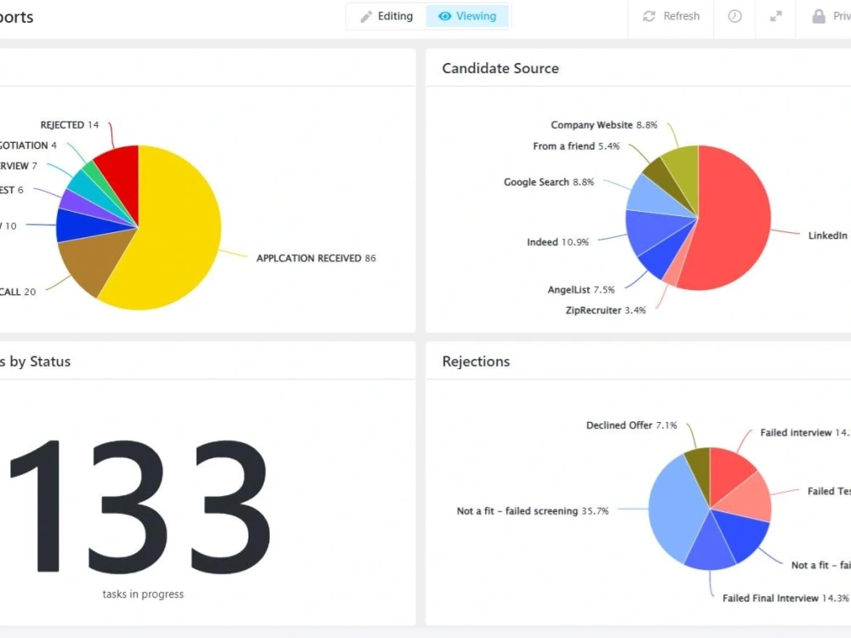This screenshot has height=638, width=851.
Task: Click the 'Rejections' widget title
Action: 476,362
